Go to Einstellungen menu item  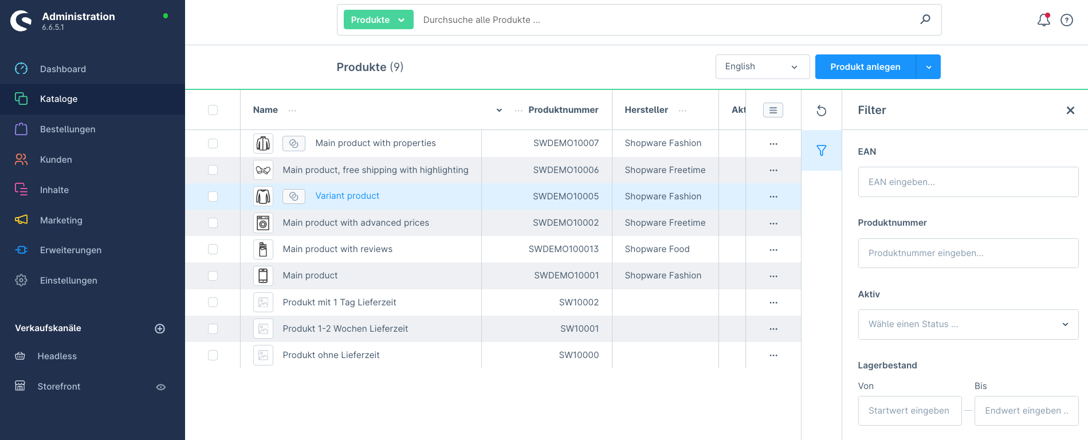point(68,281)
